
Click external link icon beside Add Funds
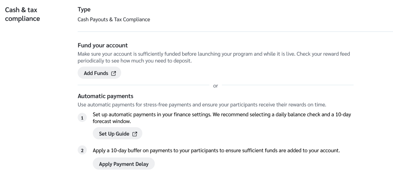[114, 73]
